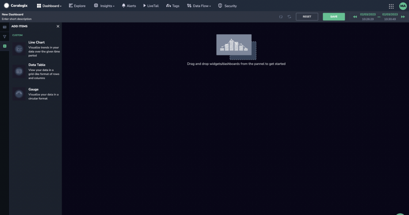Screen dimensions: 409x215
Task: Click the rewind time range arrows
Action: tap(355, 17)
